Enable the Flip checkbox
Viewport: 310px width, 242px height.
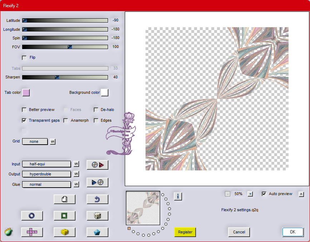24,58
